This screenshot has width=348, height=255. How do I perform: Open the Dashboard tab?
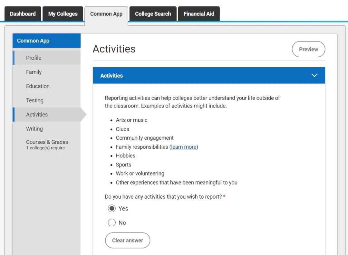(x=23, y=14)
